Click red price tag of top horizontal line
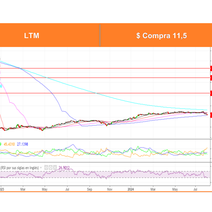The height and width of the screenshot is (212, 212). pyautogui.click(x=211, y=68)
